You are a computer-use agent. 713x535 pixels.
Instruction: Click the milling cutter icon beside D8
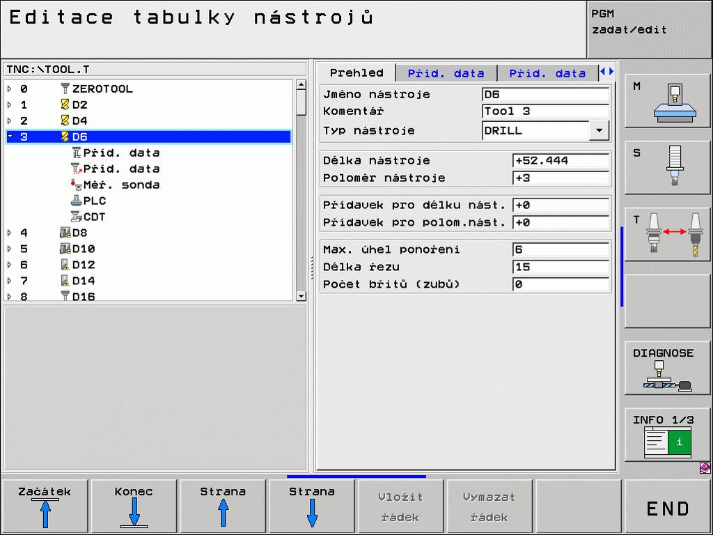tap(65, 233)
